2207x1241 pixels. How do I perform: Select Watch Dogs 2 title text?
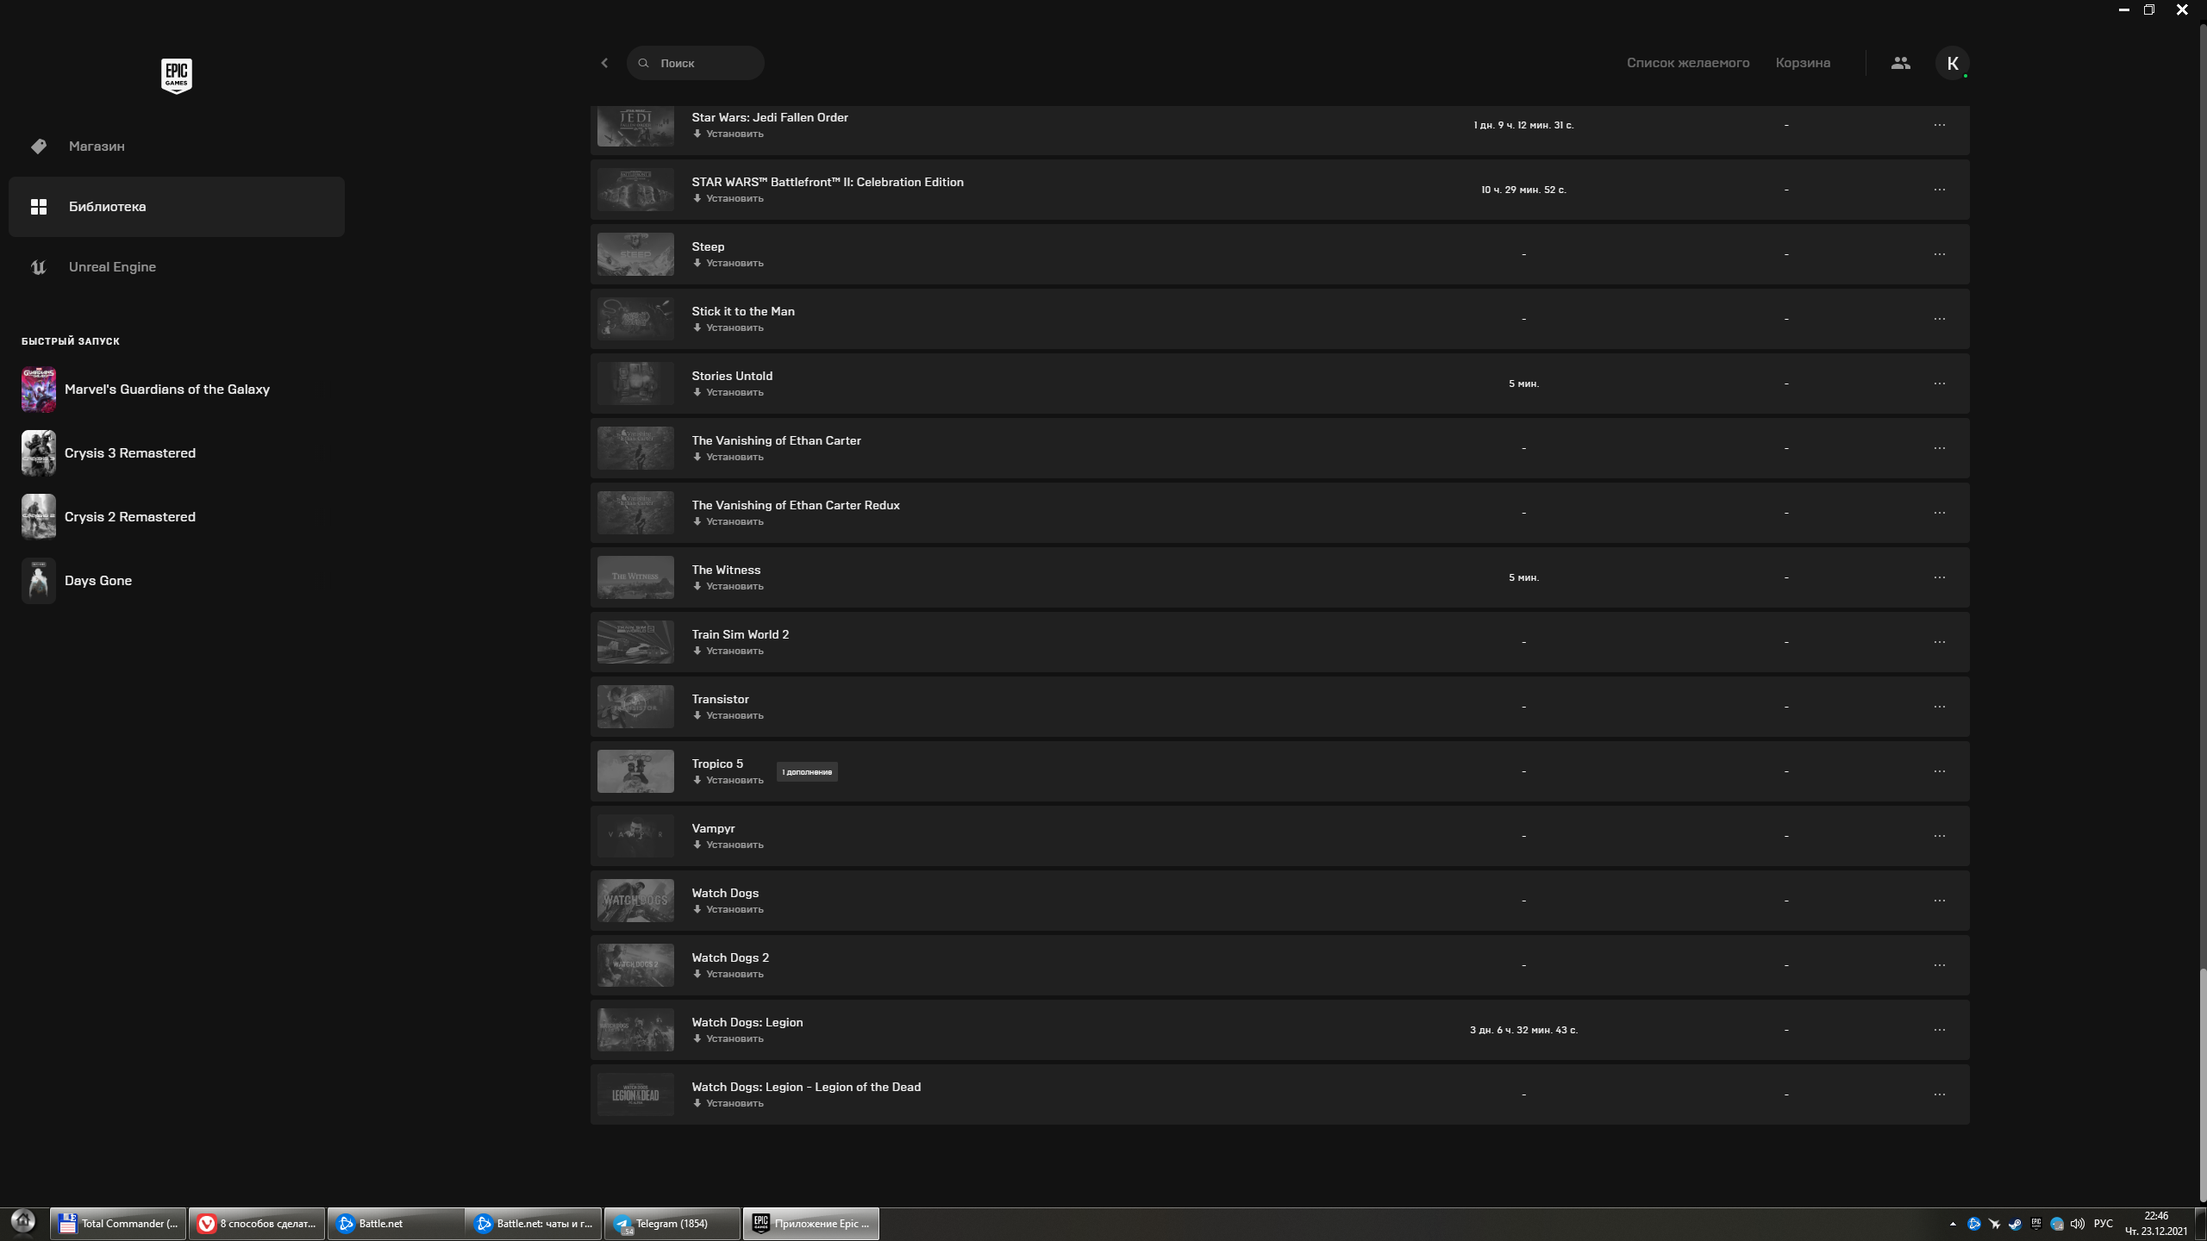730,957
